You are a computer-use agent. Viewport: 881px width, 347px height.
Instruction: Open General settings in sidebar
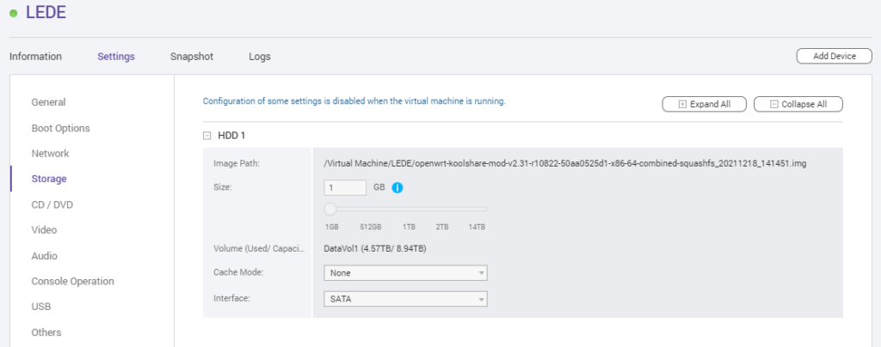(x=48, y=102)
